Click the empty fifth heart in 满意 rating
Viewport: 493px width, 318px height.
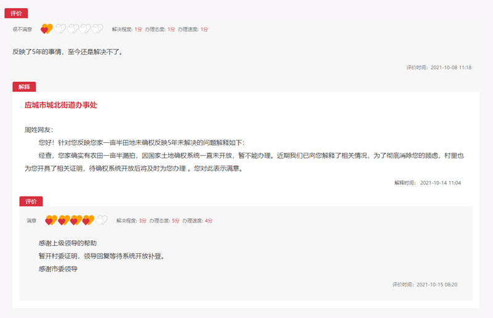point(102,220)
